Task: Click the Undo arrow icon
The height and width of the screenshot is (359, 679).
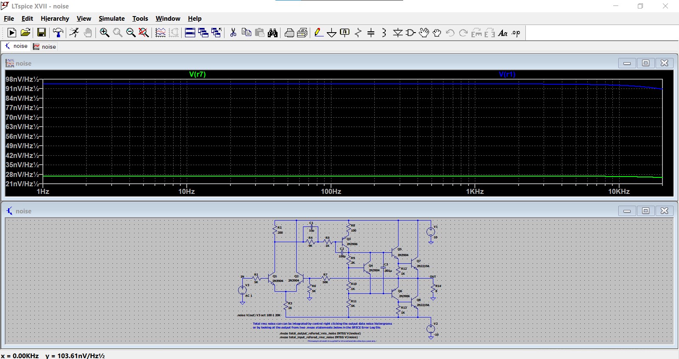Action: point(450,33)
